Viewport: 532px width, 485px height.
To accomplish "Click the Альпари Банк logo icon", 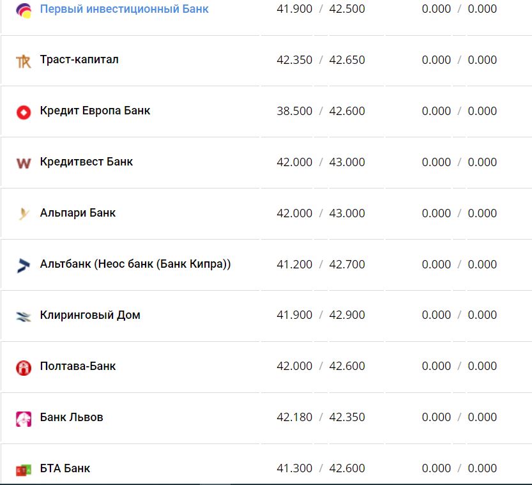I will click(24, 214).
